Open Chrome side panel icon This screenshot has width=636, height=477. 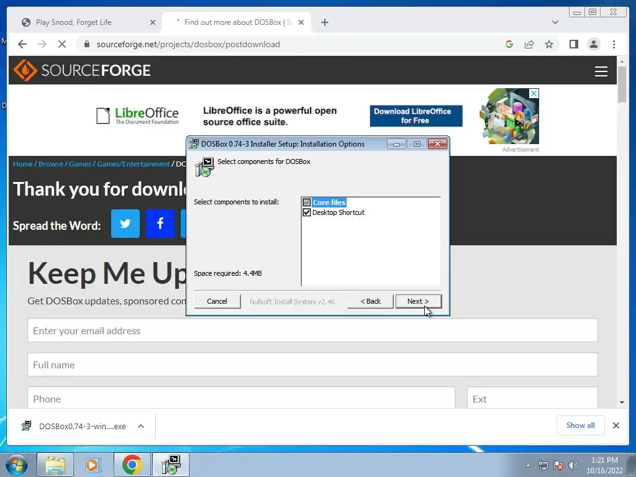[x=573, y=44]
